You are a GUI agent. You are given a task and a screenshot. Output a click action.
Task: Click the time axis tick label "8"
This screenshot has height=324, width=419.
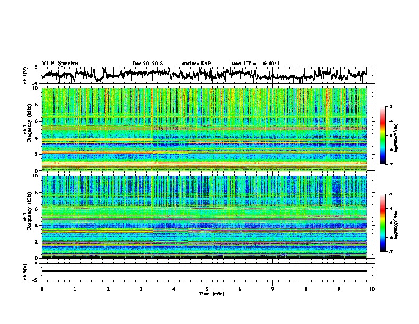pyautogui.click(x=306, y=289)
